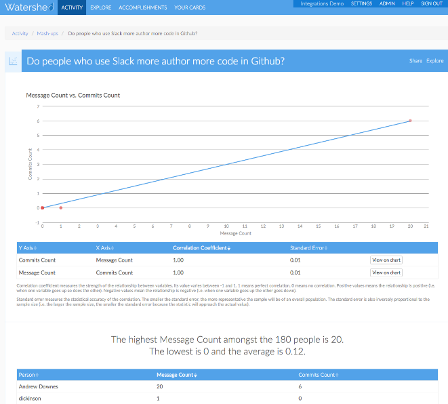Screen dimensions: 448x404
Task: Click the 'Andrew Downes' person cell
Action: click(x=38, y=386)
